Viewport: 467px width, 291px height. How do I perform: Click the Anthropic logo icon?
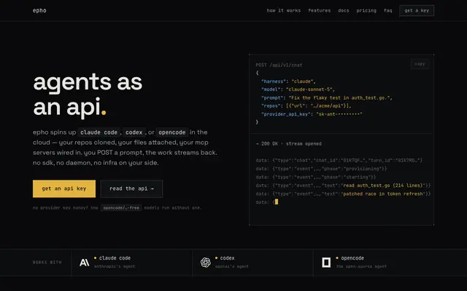coord(85,263)
